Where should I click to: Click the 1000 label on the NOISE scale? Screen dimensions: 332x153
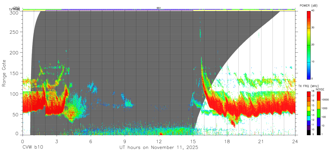[325, 108]
